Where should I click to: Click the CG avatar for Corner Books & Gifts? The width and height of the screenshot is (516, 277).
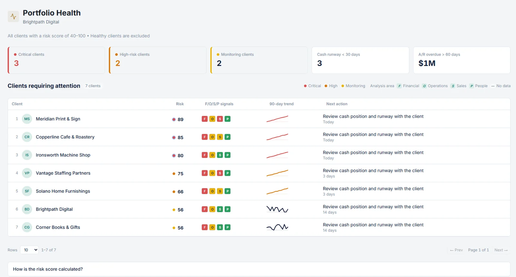[27, 227]
